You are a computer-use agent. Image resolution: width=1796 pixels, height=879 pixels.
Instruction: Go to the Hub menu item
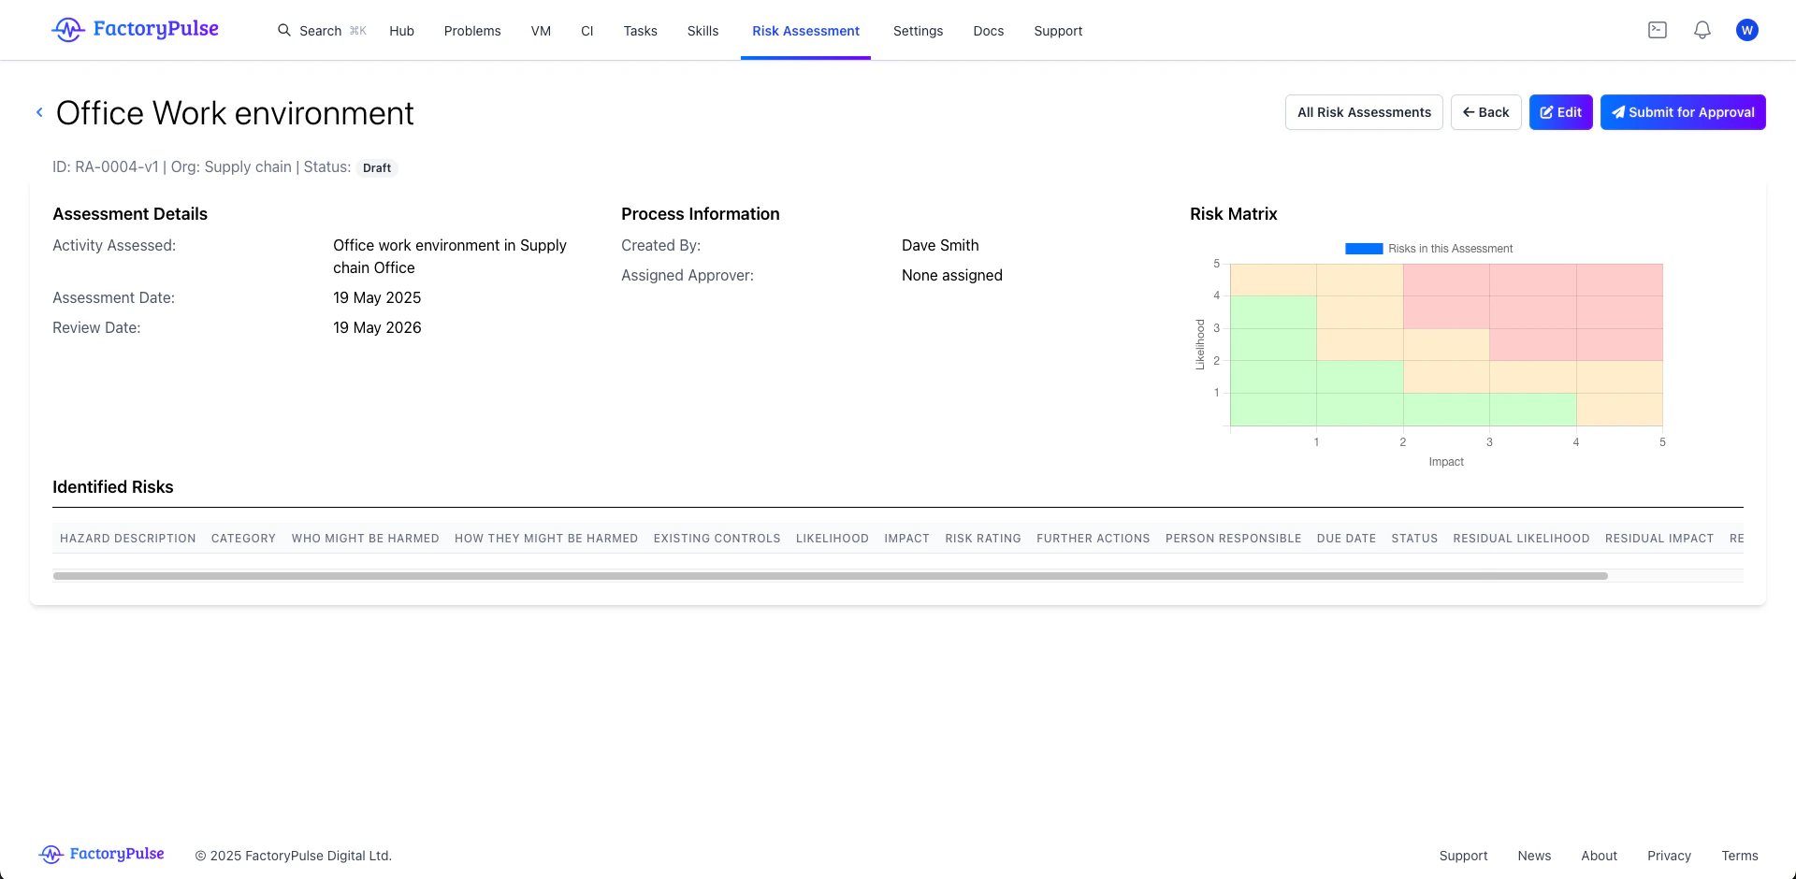tap(401, 31)
